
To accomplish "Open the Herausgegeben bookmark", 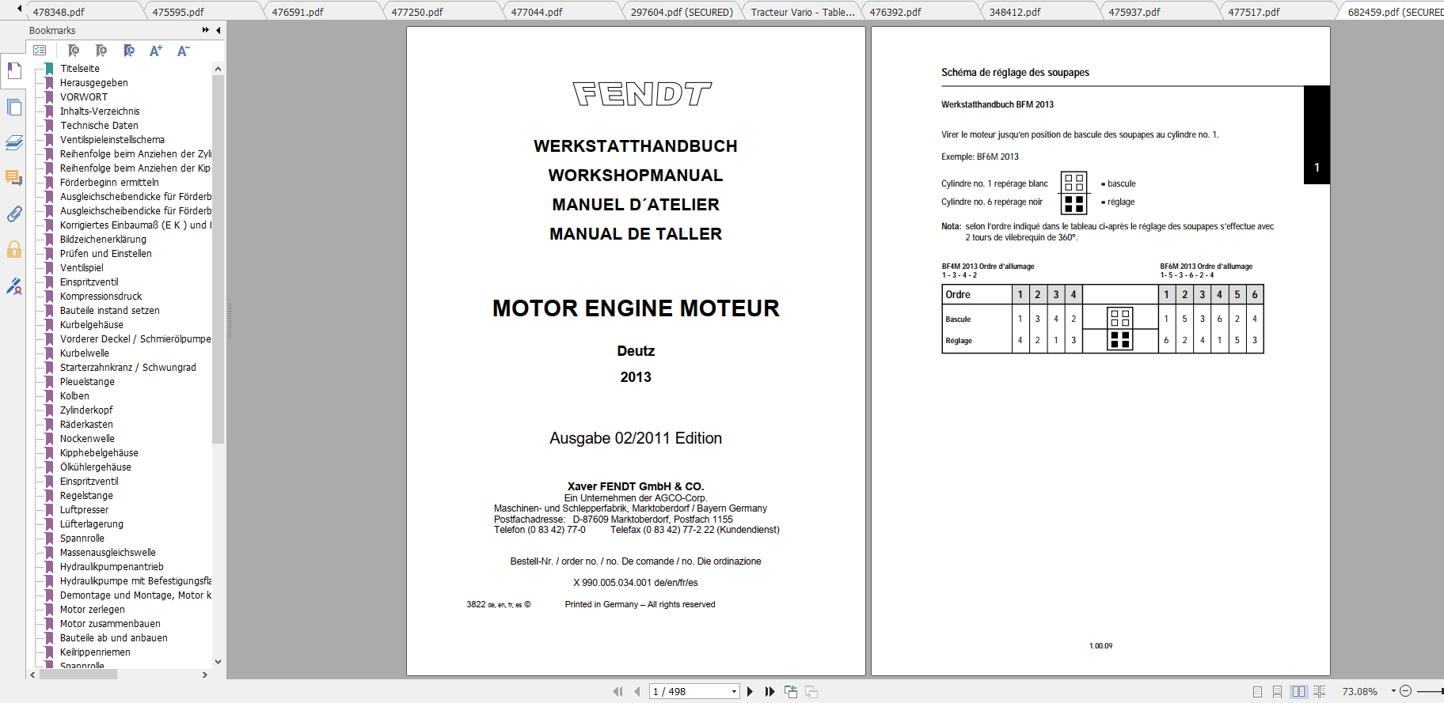I will 94,83.
